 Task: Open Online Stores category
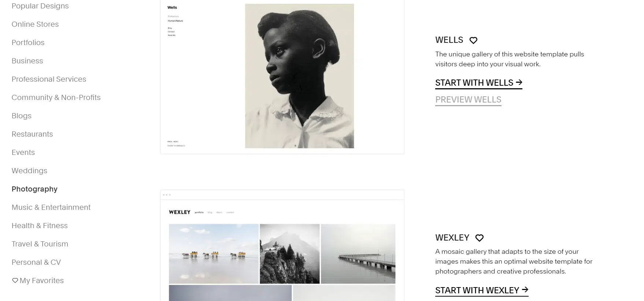click(35, 24)
